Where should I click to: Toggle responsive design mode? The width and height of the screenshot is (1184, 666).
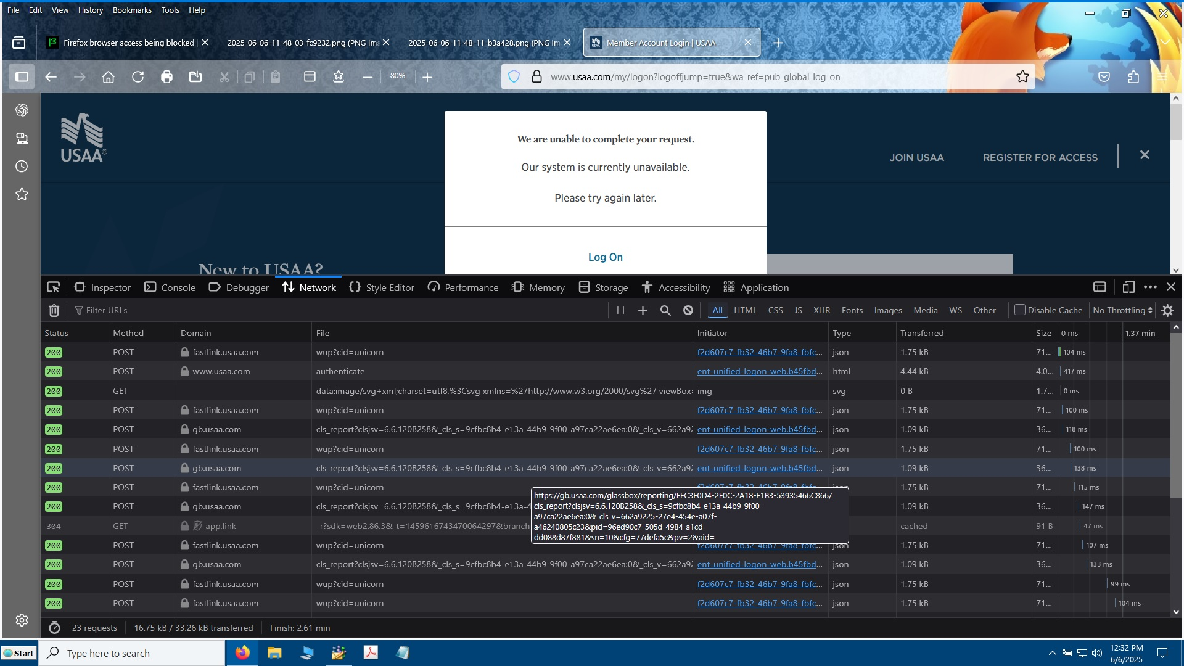pos(1128,287)
